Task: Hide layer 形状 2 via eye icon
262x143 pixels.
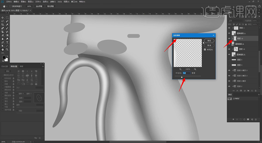Action: click(x=229, y=86)
